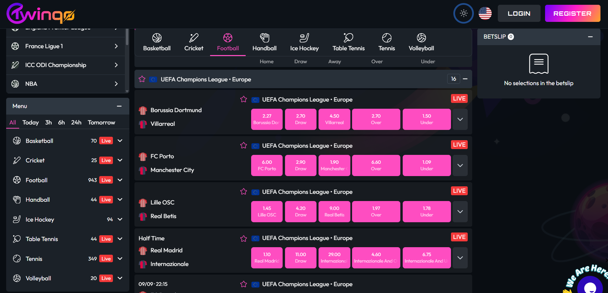608x293 pixels.
Task: Click the NBA basketball icon
Action: point(15,84)
